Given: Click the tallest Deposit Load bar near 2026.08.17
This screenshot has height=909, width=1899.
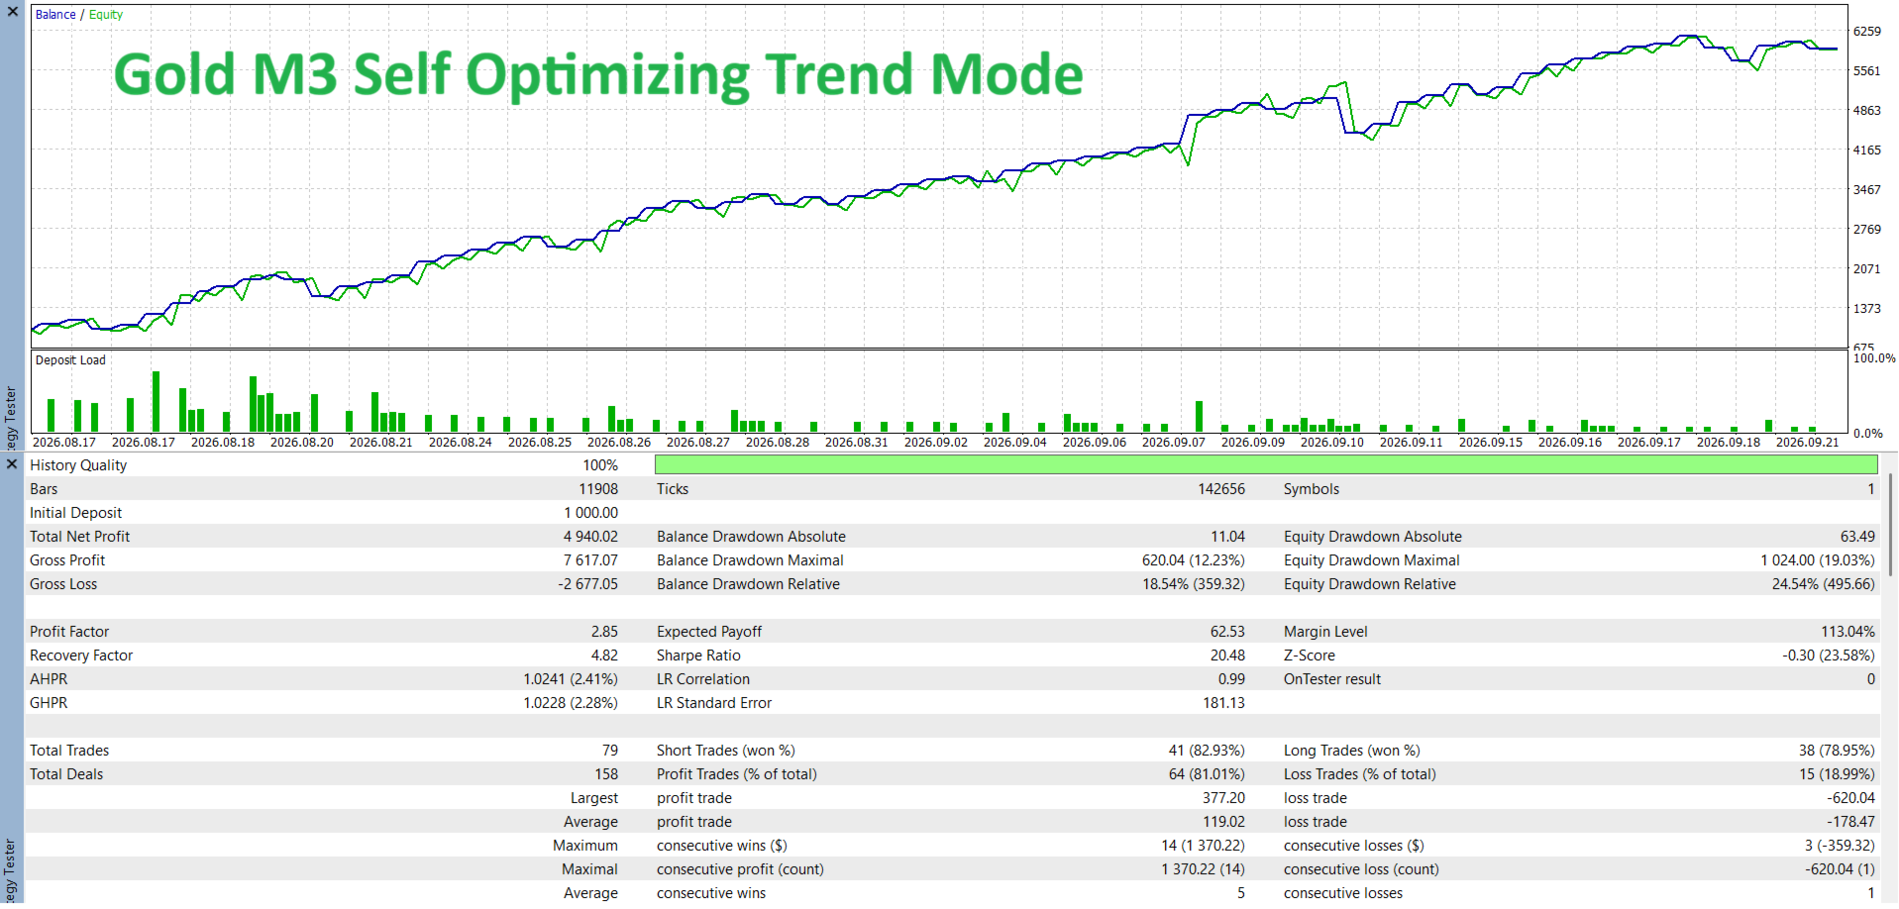Looking at the screenshot, I should pos(156,401).
